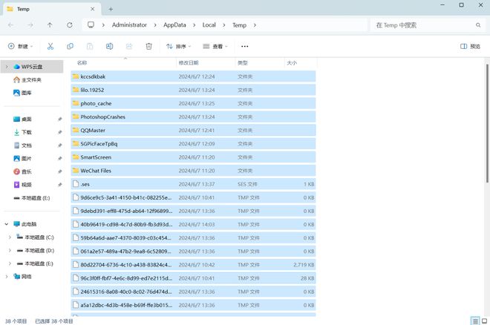Open Gallery in the sidebar
Screen dimensions: 490x325
[26, 93]
